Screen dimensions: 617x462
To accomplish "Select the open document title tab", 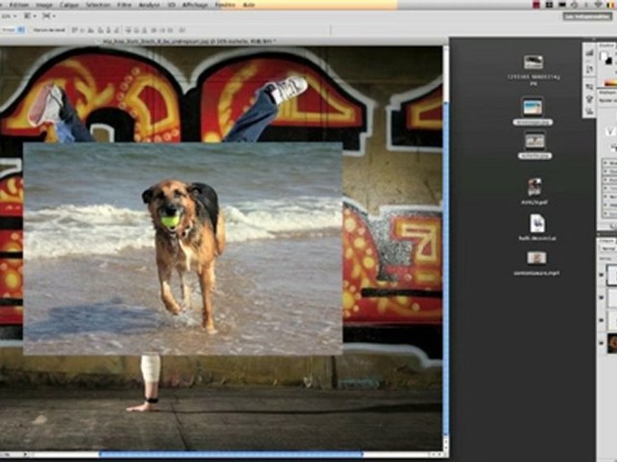I will pos(189,41).
